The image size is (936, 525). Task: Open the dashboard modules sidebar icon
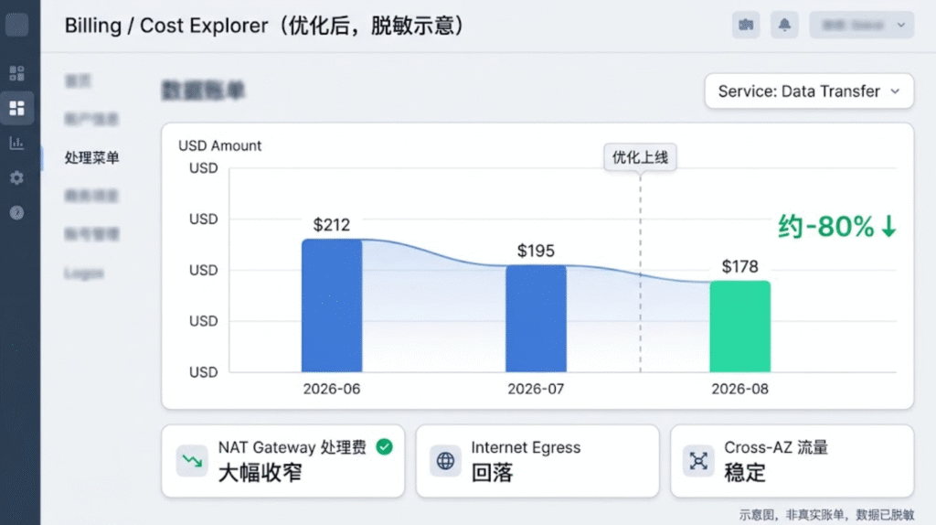click(16, 73)
